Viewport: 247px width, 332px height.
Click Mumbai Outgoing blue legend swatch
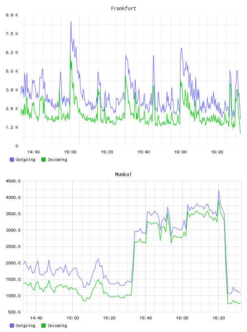tap(12, 325)
